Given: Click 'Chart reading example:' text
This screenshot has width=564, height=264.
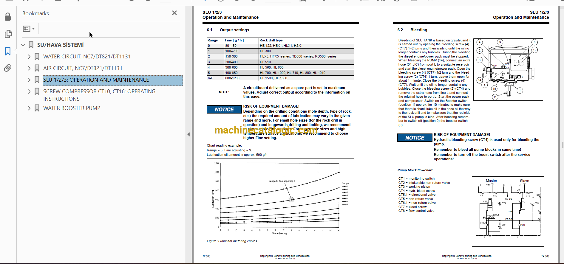Looking at the screenshot, I should [x=224, y=145].
